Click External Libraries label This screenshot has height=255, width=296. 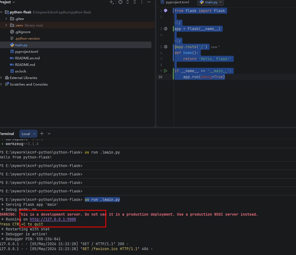point(23,78)
